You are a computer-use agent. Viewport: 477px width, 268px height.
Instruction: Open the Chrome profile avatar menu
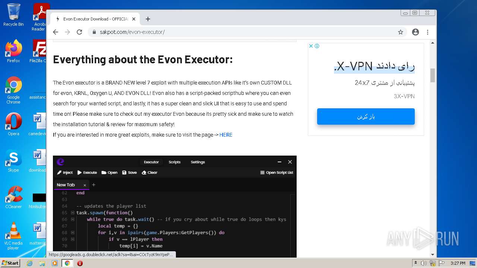416,32
